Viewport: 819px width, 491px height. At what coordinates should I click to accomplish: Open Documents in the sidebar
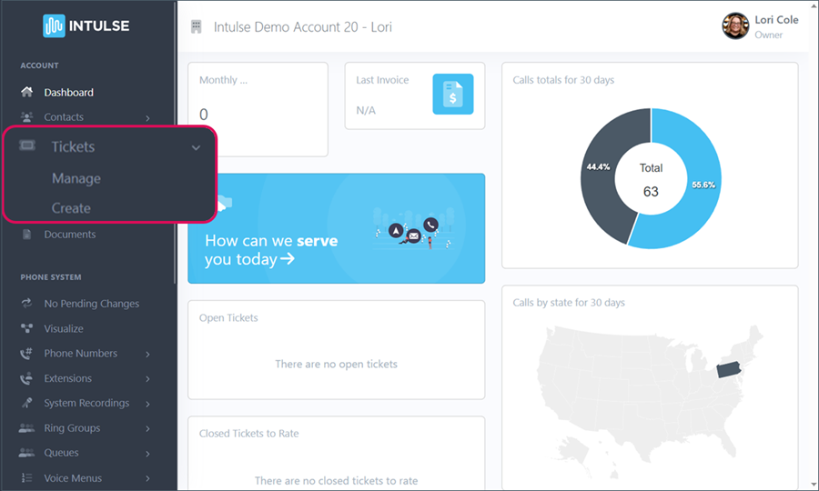pyautogui.click(x=69, y=235)
